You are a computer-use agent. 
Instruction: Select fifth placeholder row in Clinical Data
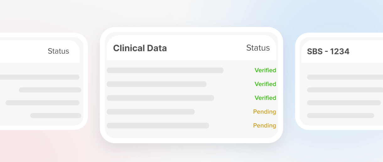pos(158,126)
